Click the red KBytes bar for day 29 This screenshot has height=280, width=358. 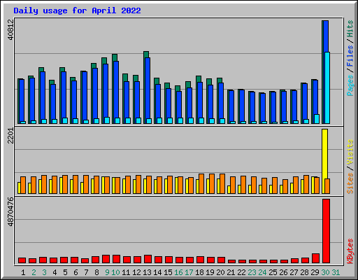(x=315, y=258)
